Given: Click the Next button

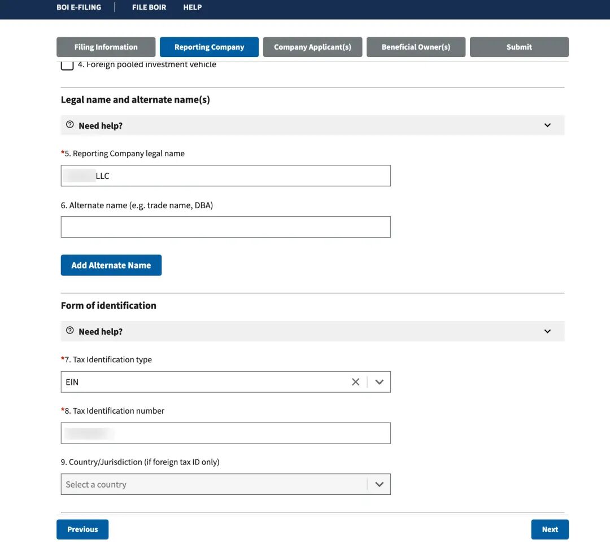Looking at the screenshot, I should click(x=550, y=529).
